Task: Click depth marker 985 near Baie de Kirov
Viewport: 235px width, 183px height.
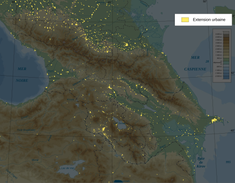Action: click(x=228, y=162)
